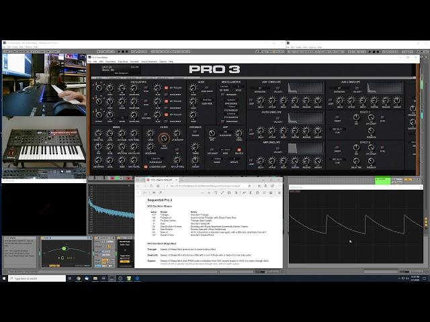Viewport: 430px width, 322px height.
Task: Toggle Oscillator 2 Key Follow button
Action: pyautogui.click(x=166, y=101)
